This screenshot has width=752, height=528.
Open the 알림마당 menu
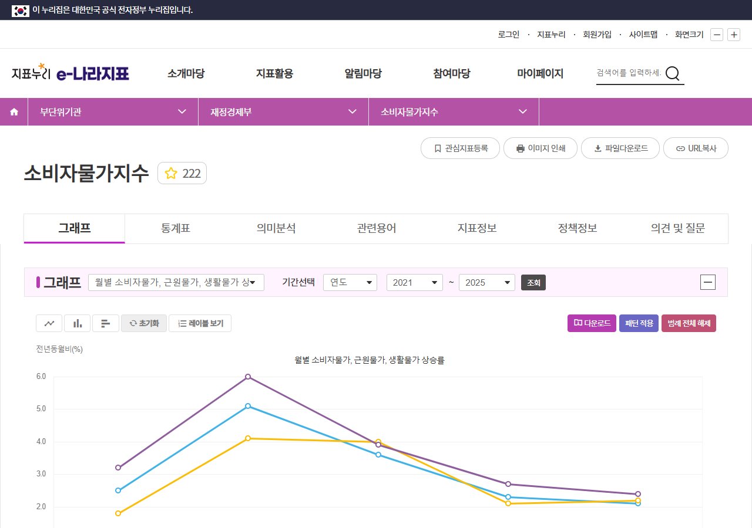(363, 73)
